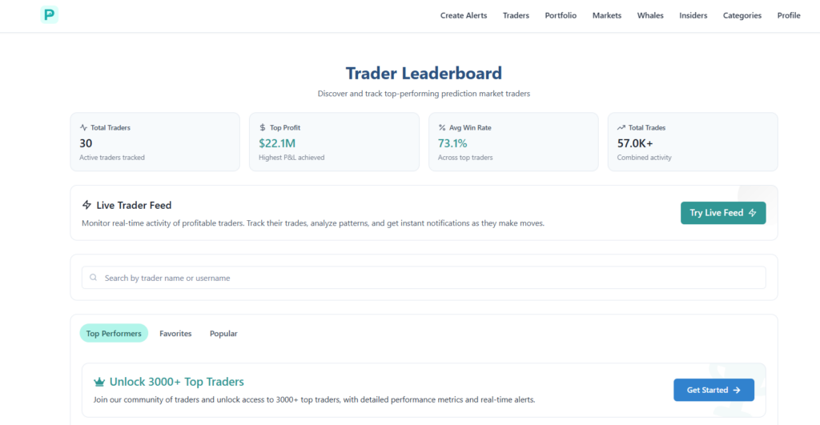The height and width of the screenshot is (425, 820).
Task: Navigate to Markets
Action: pos(607,16)
